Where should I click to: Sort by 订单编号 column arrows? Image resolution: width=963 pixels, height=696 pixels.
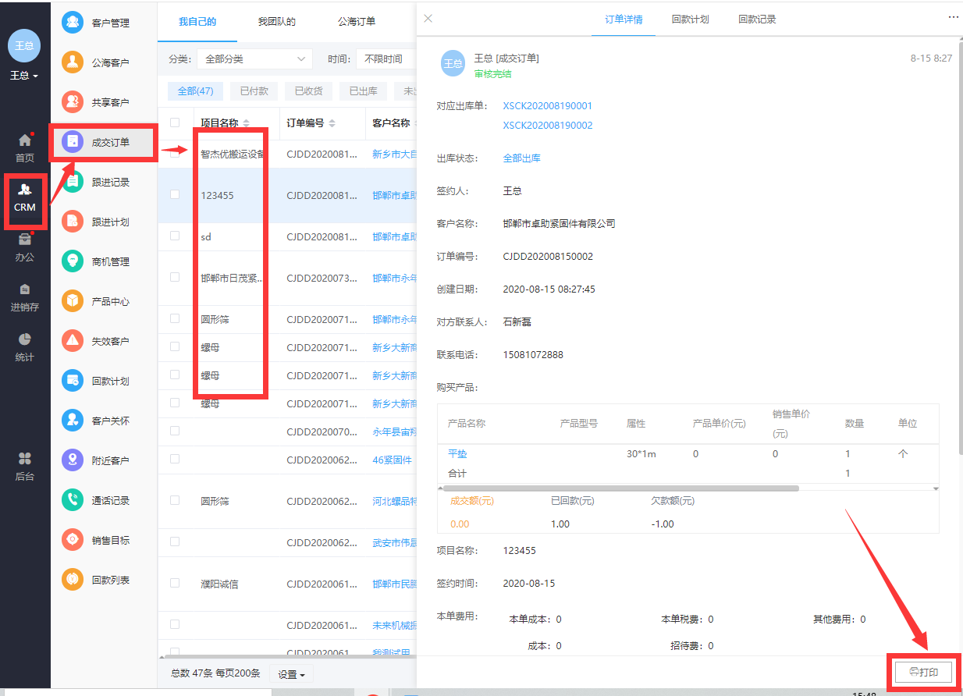(332, 123)
